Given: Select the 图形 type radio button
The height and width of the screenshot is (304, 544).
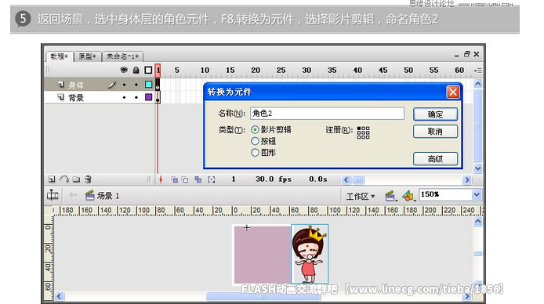Looking at the screenshot, I should tap(255, 153).
